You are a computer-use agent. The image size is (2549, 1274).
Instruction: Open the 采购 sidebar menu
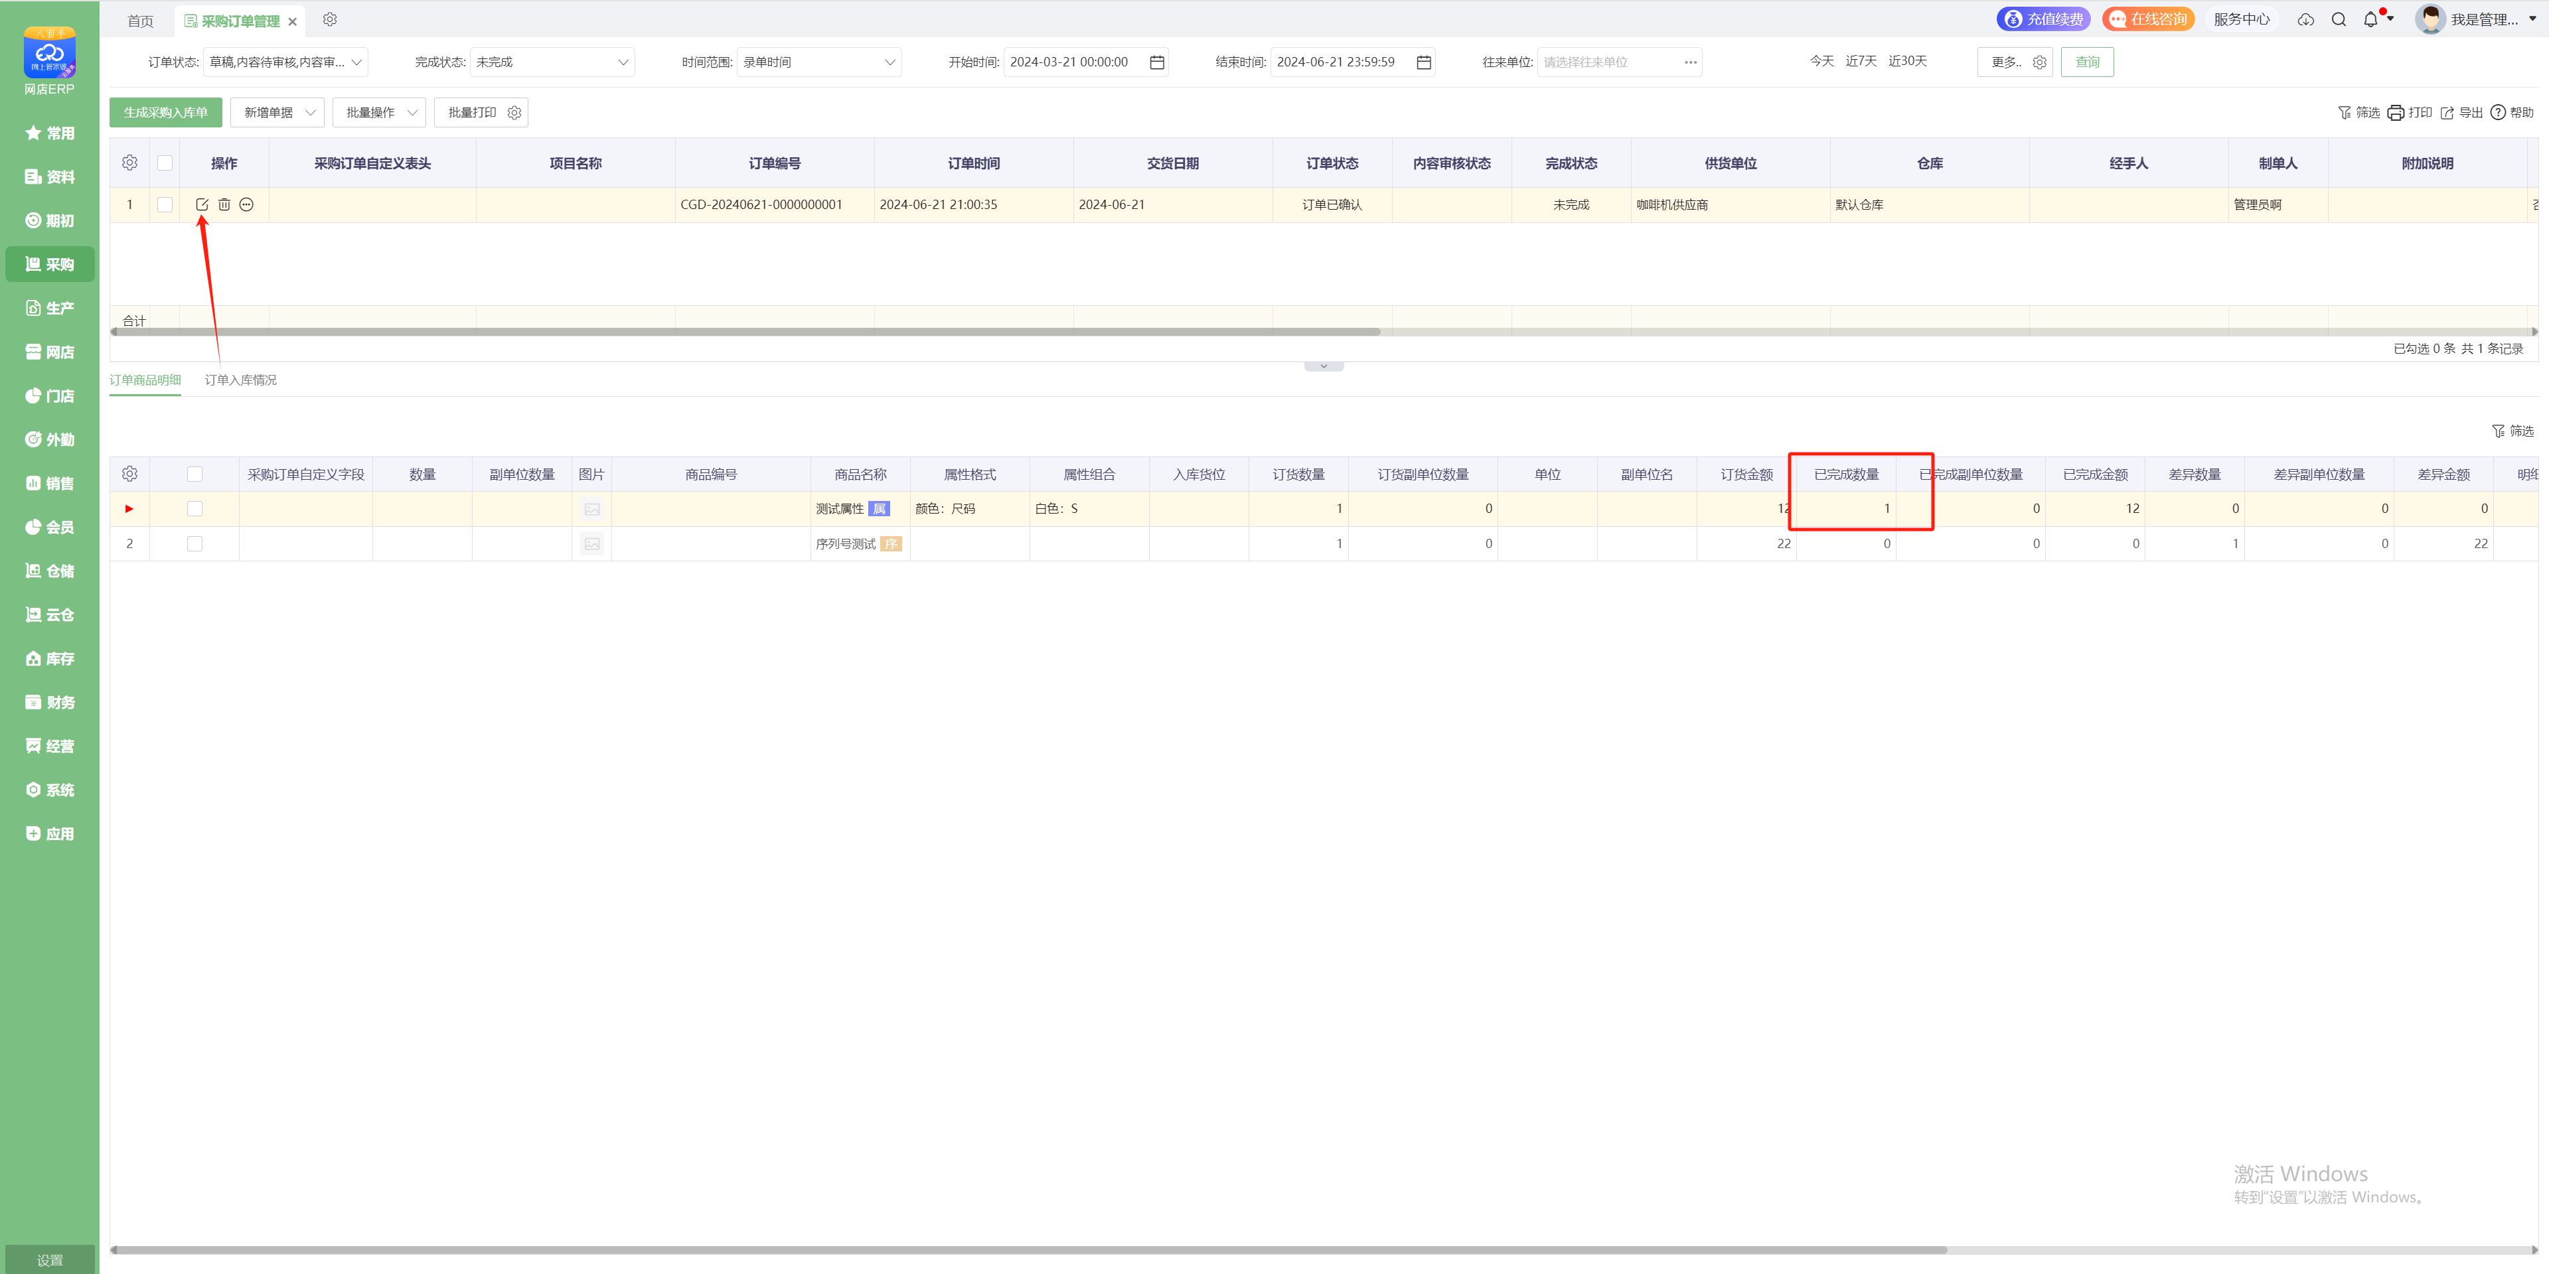[50, 264]
